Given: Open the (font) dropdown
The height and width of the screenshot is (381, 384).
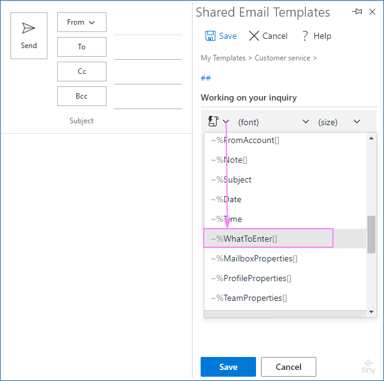Looking at the screenshot, I should 274,122.
